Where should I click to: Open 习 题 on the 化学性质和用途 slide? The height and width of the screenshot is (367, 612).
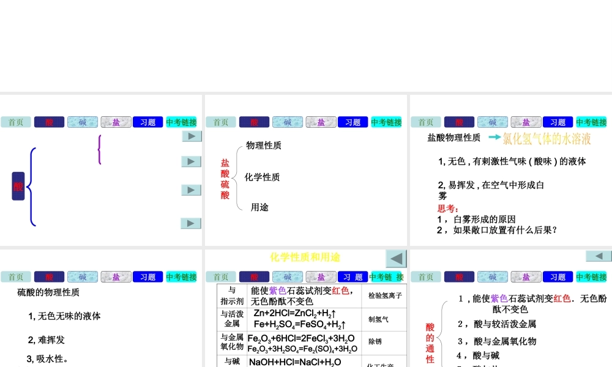point(353,277)
